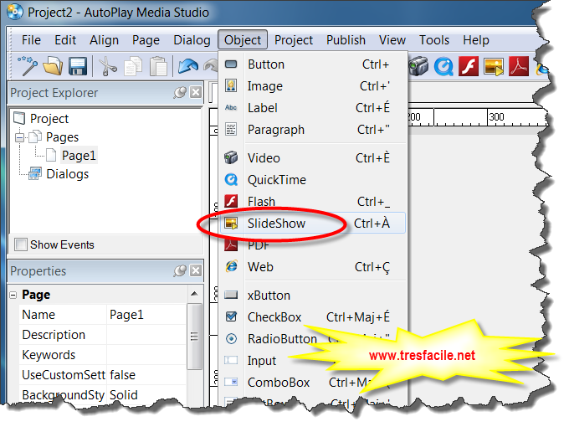
Task: Click the Properties panel scrollbar thumb
Action: point(194,337)
